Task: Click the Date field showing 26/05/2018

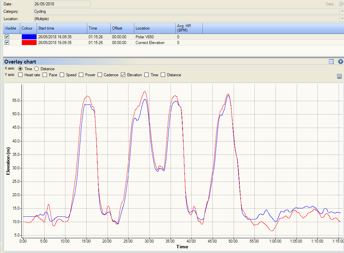Action: pos(62,4)
